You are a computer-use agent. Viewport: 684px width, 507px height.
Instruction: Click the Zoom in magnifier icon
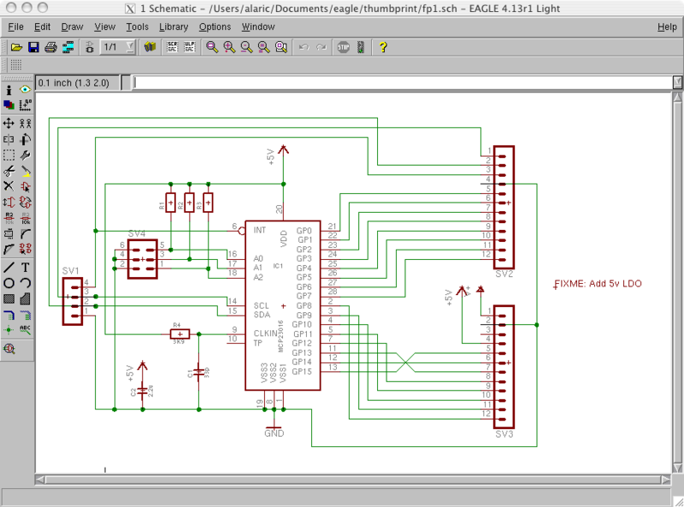click(229, 47)
